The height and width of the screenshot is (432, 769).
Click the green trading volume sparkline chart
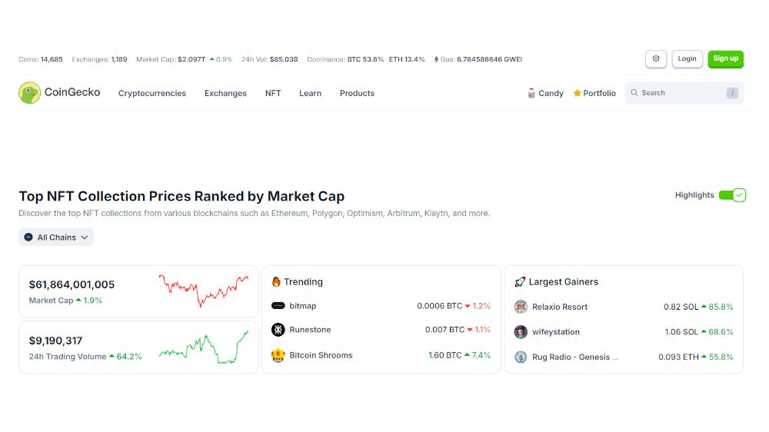[x=204, y=347]
